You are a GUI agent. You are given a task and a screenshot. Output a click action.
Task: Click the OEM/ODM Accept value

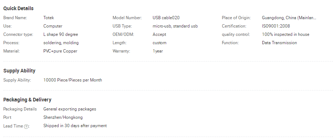tap(159, 34)
